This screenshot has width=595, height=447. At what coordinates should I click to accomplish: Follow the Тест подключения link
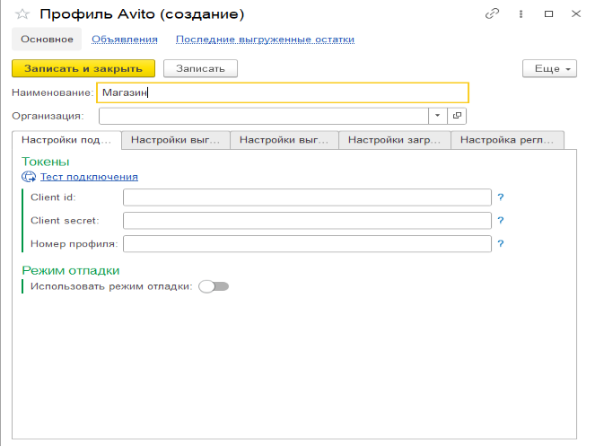click(89, 177)
